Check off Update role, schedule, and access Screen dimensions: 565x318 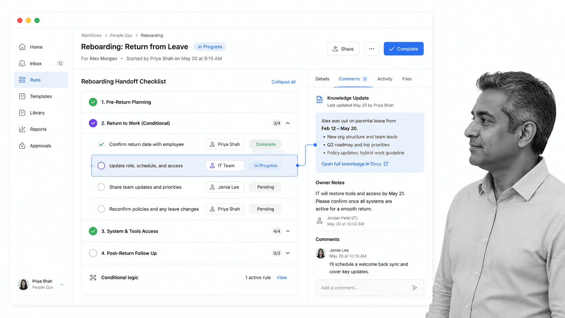[101, 166]
